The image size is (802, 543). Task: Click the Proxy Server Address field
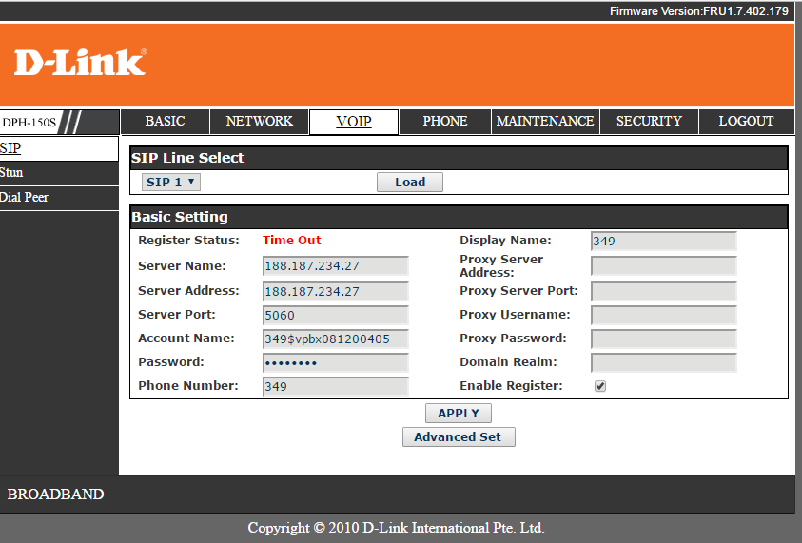[x=663, y=266]
